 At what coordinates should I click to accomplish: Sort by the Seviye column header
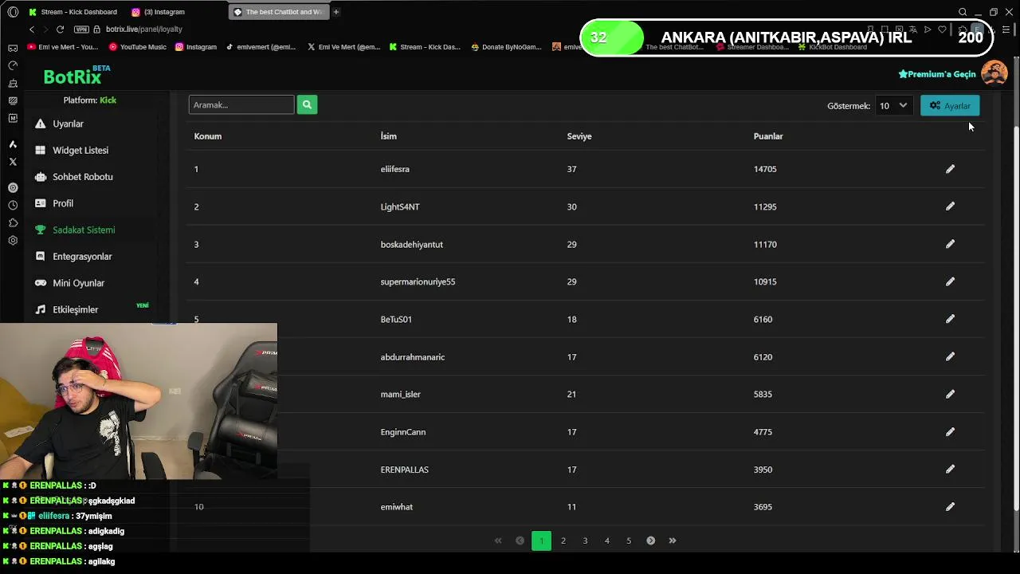pos(579,136)
